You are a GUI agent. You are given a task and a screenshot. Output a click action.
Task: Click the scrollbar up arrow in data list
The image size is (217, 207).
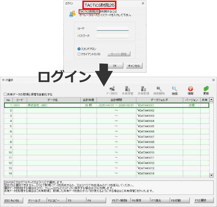click(211, 99)
